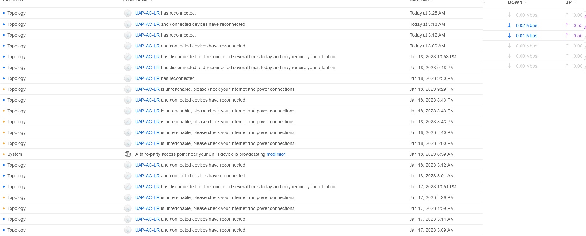Click the blue download arrow next to 0.01 Mbps

point(509,35)
